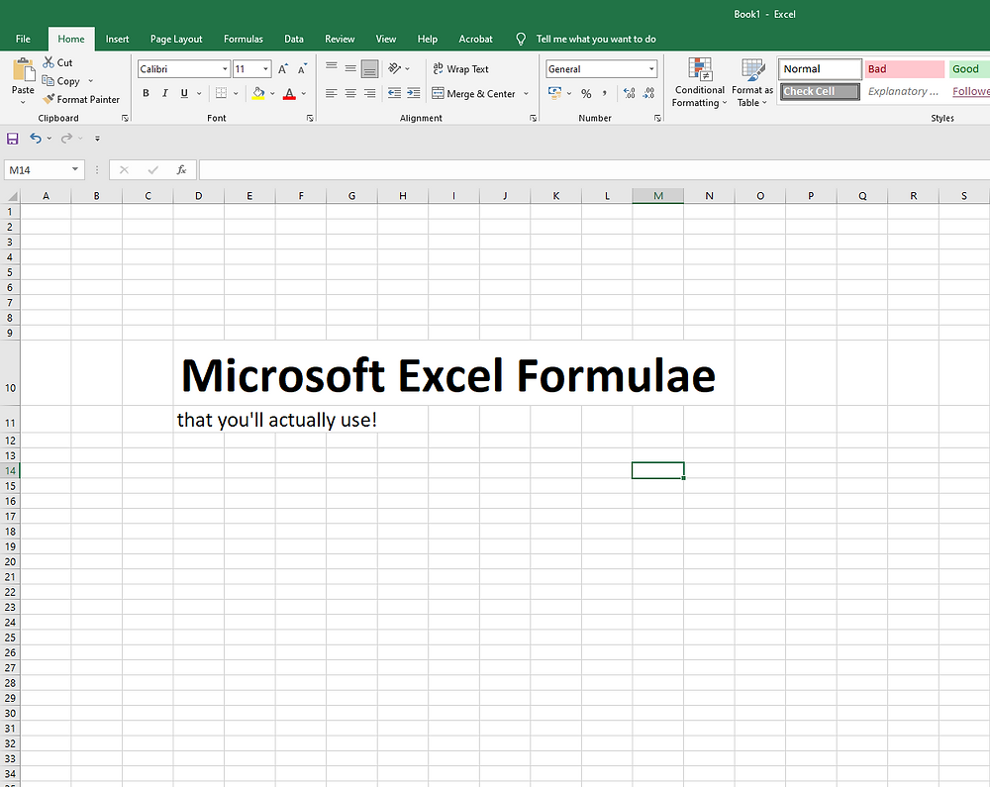Viewport: 990px width, 787px height.
Task: Apply italic formatting
Action: 164,92
